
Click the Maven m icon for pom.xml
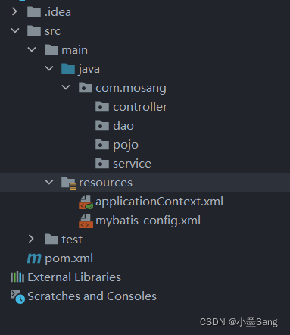pyautogui.click(x=34, y=258)
